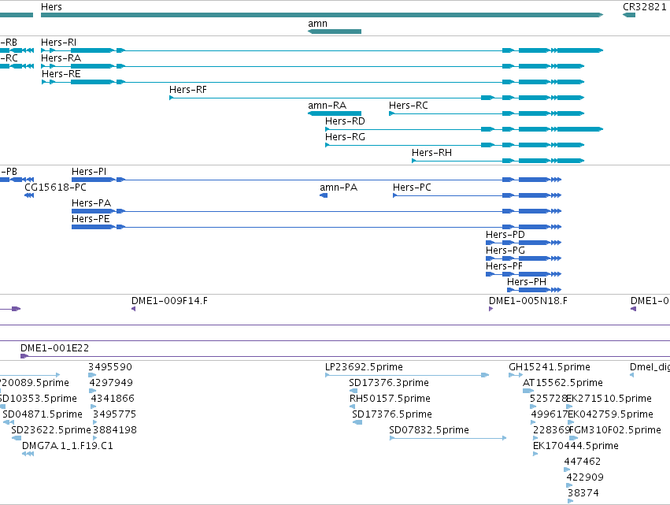Click the EST label 3495775

click(x=114, y=414)
